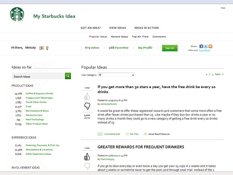Open the 568 Favorites link
Screen dimensions: 233x175
119,48
